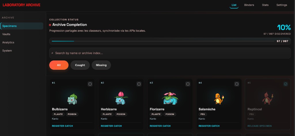Click the 10% completion figure
This screenshot has width=295, height=136.
(284, 28)
